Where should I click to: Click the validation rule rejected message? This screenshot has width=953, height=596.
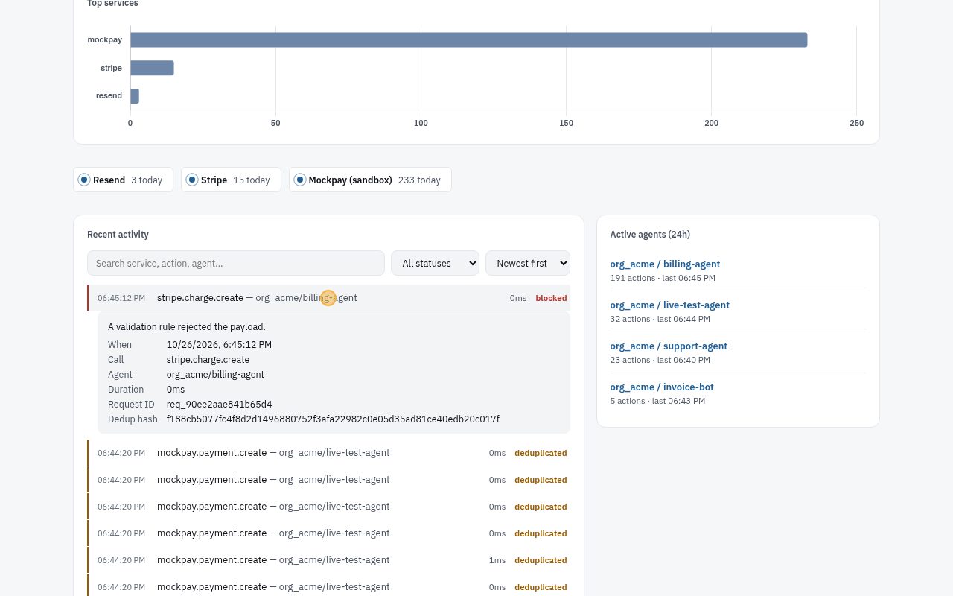point(187,326)
